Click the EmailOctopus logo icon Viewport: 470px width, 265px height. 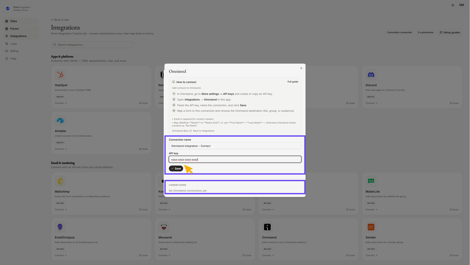tap(60, 227)
